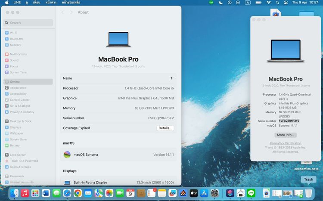The image size is (323, 201).
Task: Open the Apple menu
Action: click(x=7, y=3)
